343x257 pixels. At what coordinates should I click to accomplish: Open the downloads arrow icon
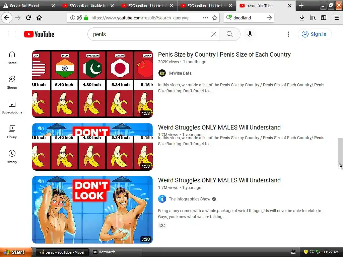pos(302,18)
